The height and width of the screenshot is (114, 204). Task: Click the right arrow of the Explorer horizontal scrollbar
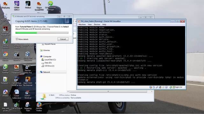click(x=152, y=92)
